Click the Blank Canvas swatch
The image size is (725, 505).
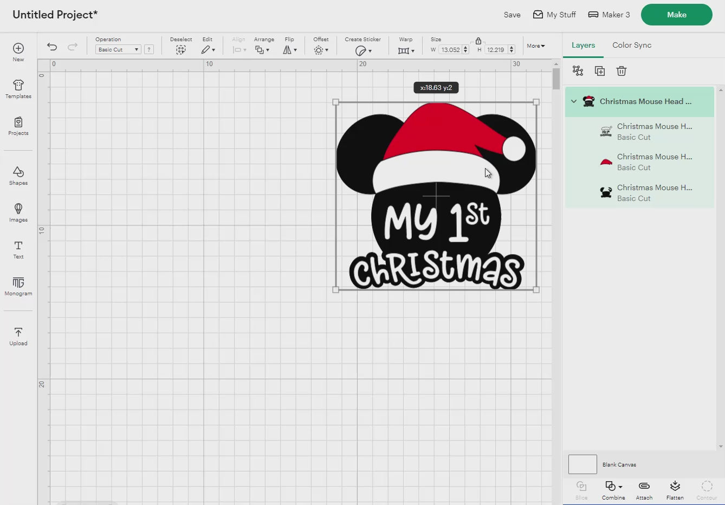(582, 464)
